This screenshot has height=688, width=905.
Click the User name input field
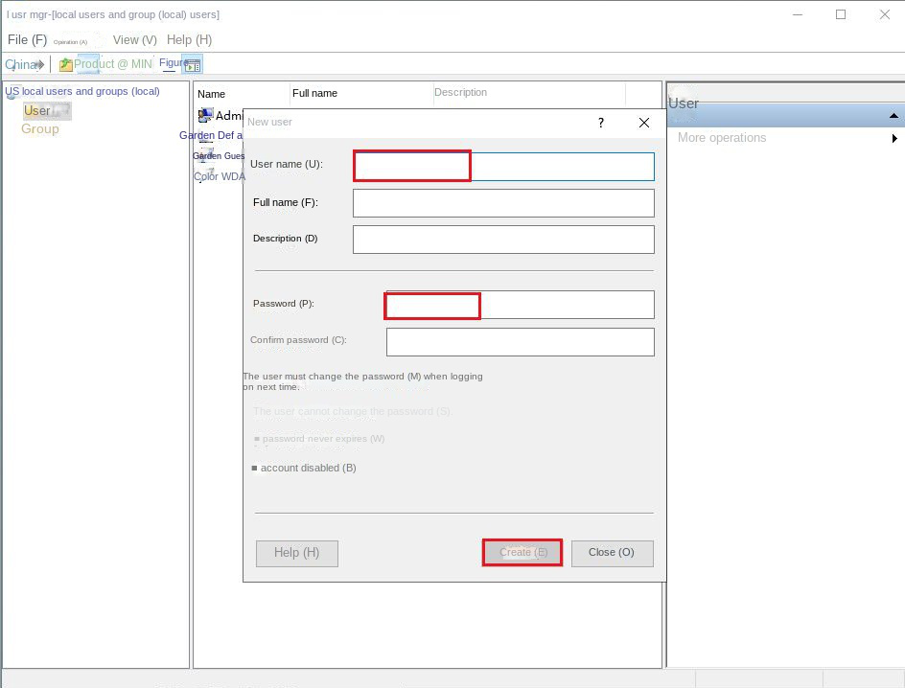coord(503,166)
